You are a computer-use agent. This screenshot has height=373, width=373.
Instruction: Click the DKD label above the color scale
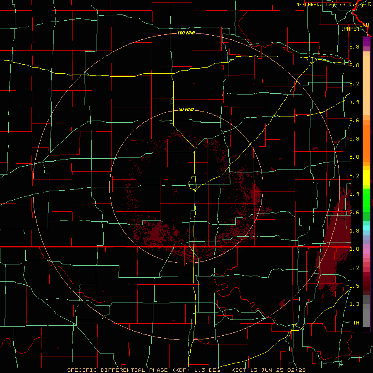tap(364, 25)
